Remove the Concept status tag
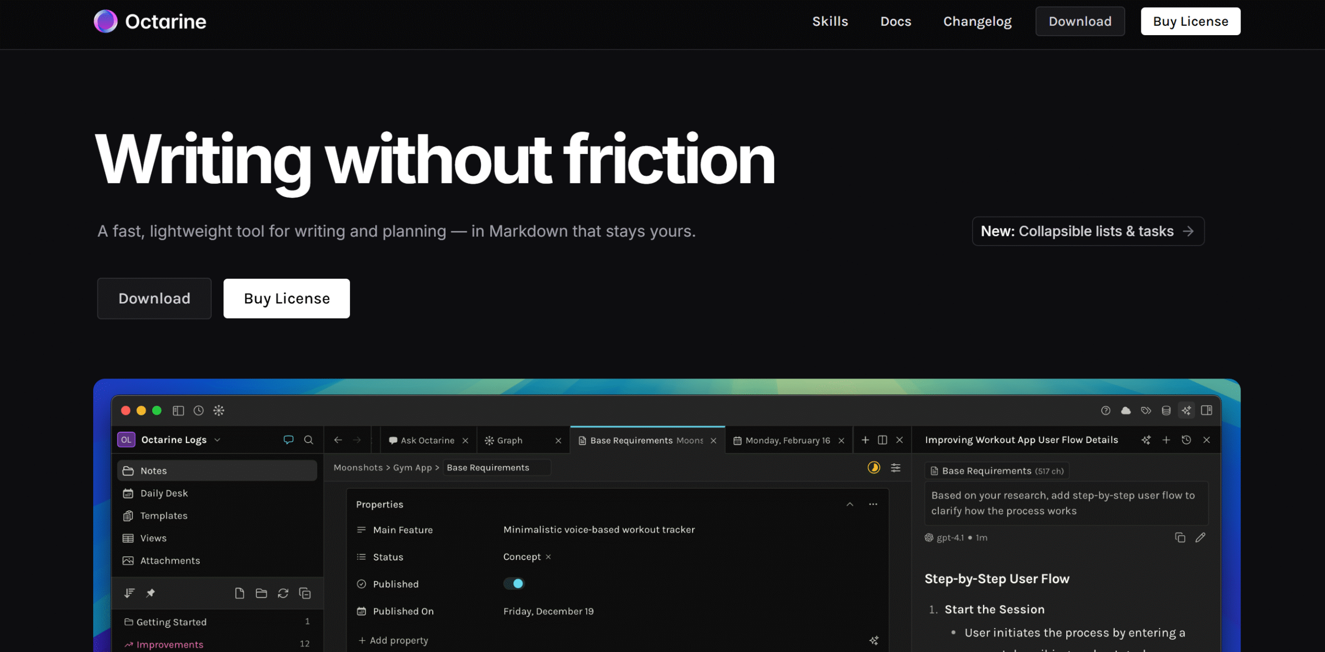 [x=548, y=557]
